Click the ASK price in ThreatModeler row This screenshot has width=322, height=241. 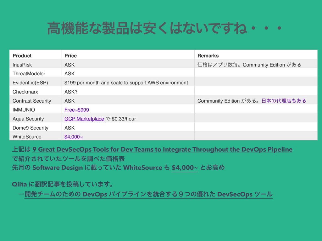[69, 73]
